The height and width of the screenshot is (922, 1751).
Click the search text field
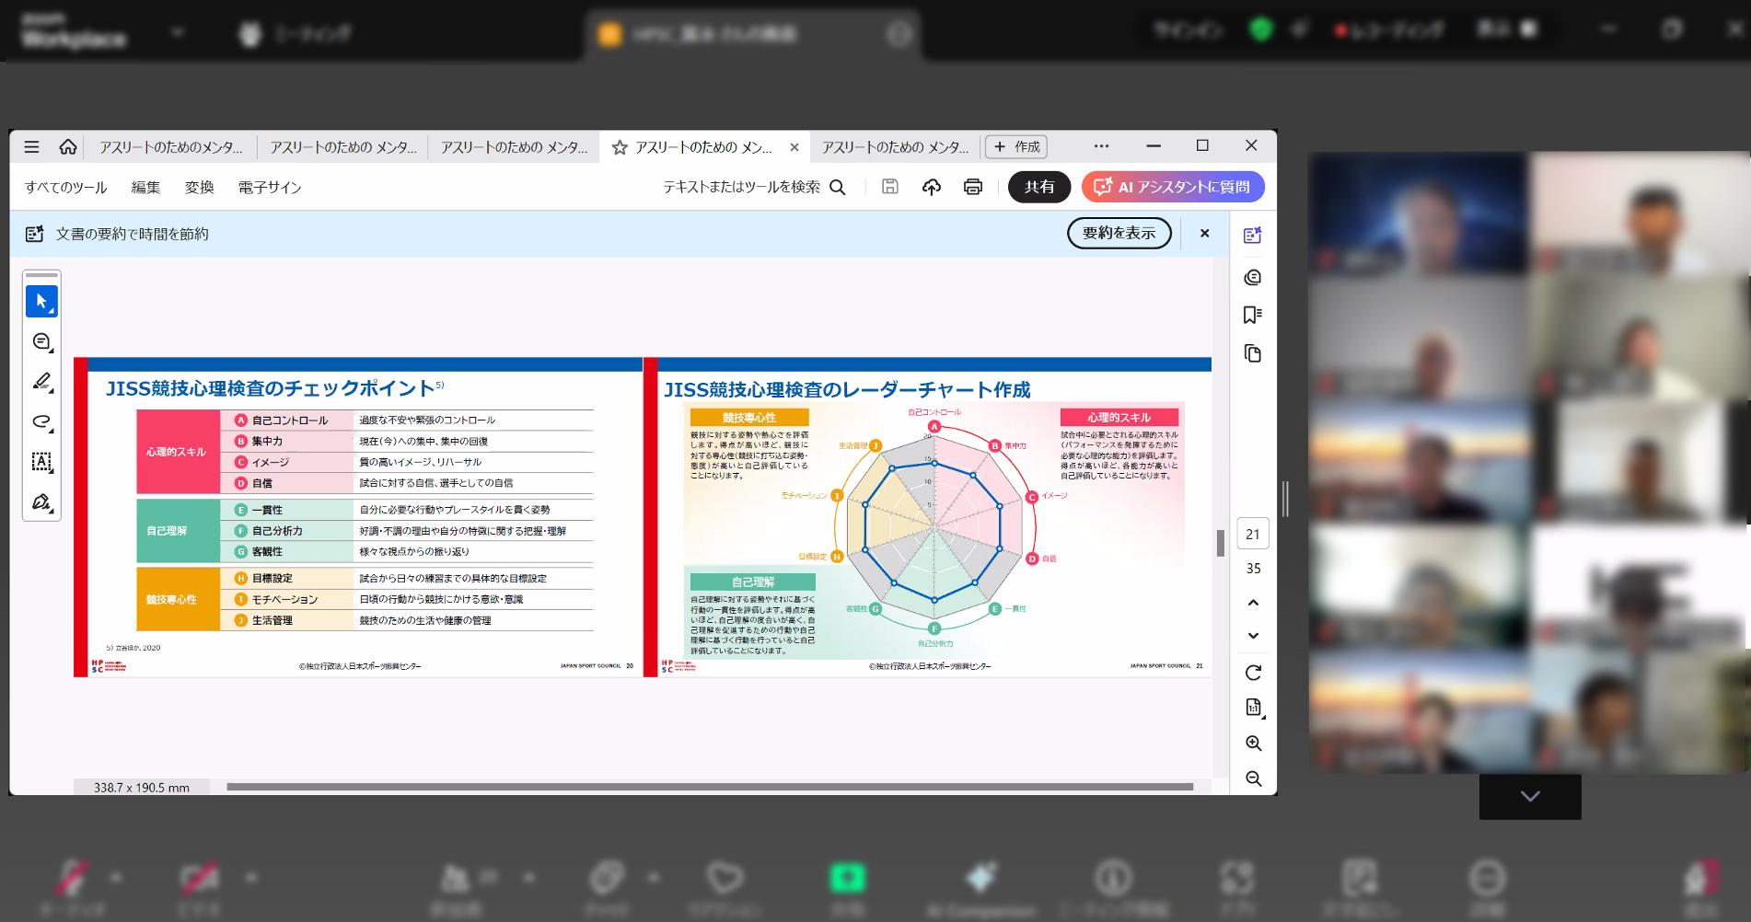(x=742, y=187)
